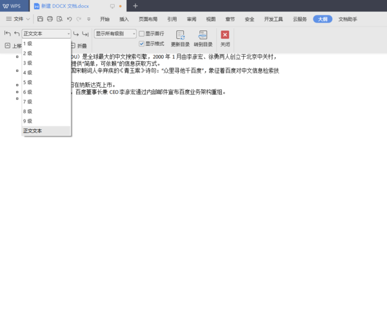Click the Redo arrow icon

click(79, 19)
